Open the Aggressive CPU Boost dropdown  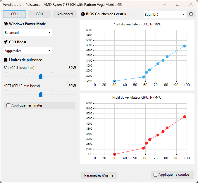pyautogui.click(x=28, y=51)
